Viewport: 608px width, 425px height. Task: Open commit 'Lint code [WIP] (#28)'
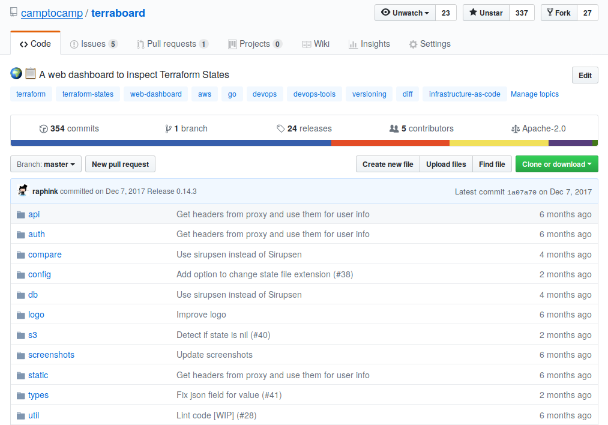click(x=216, y=415)
